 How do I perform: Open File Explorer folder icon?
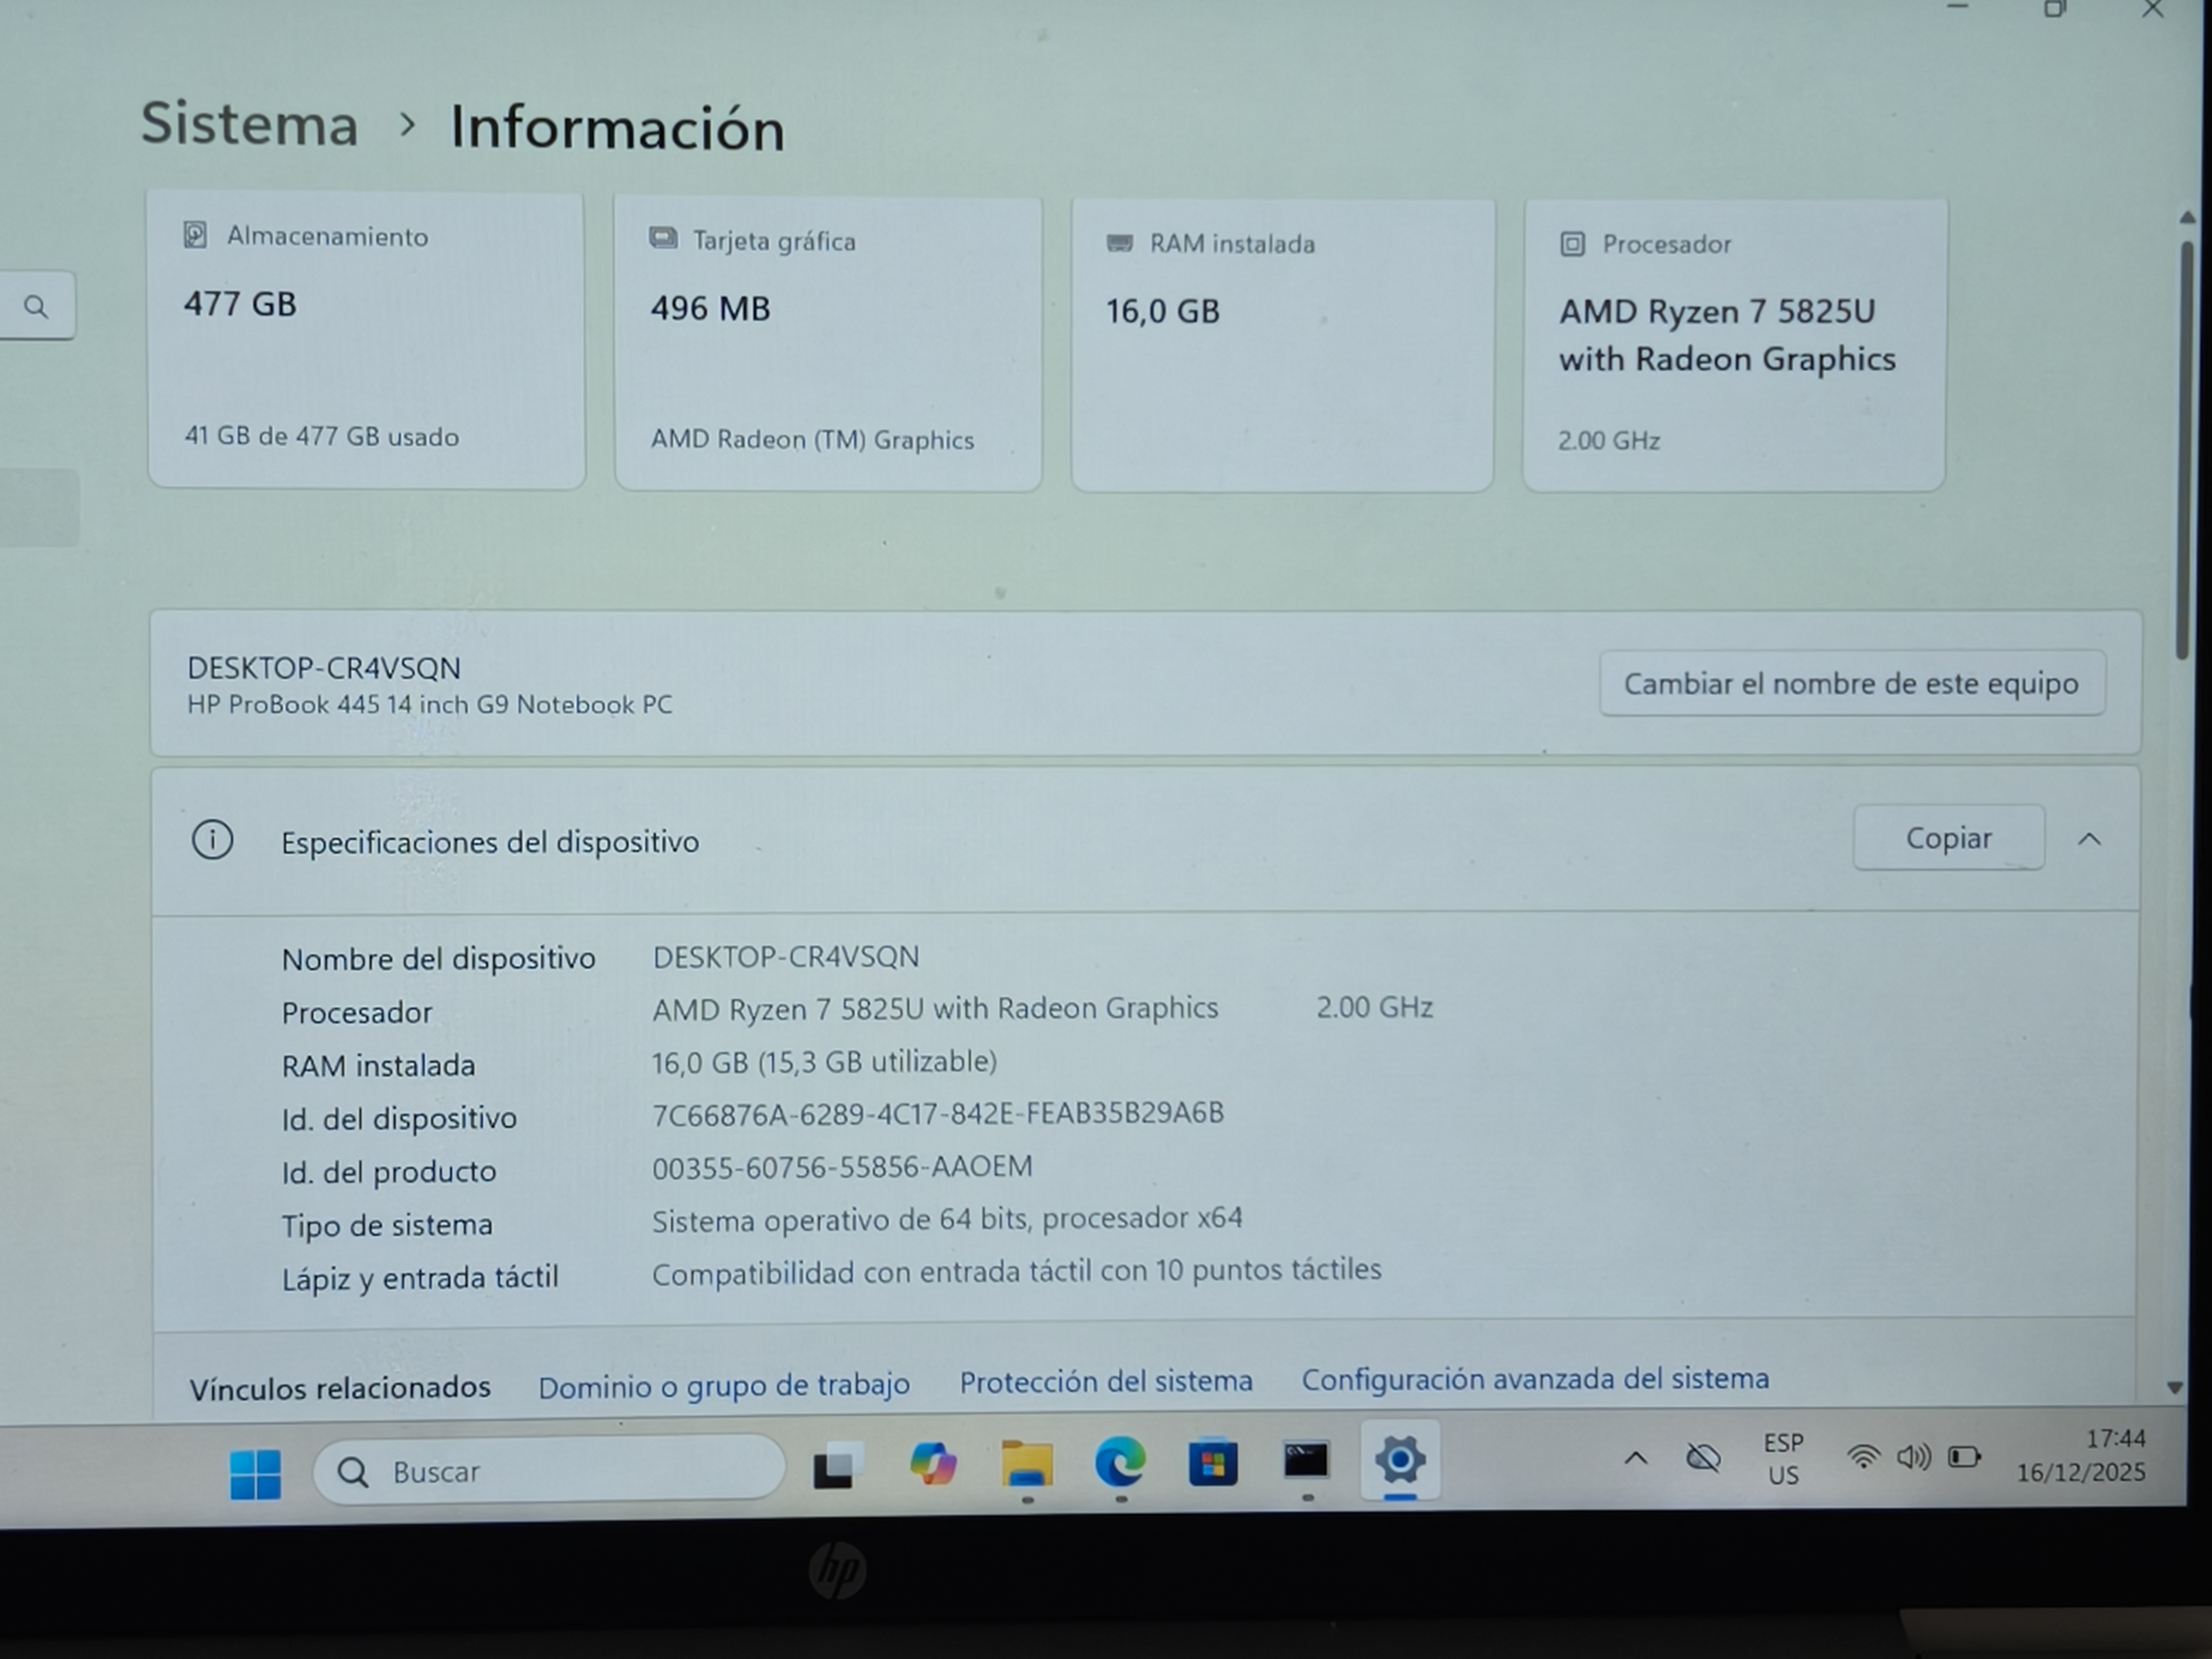[1027, 1465]
